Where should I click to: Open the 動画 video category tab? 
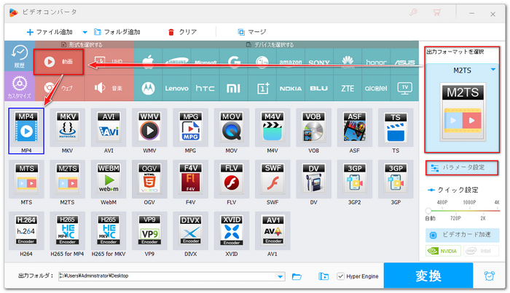pyautogui.click(x=58, y=62)
